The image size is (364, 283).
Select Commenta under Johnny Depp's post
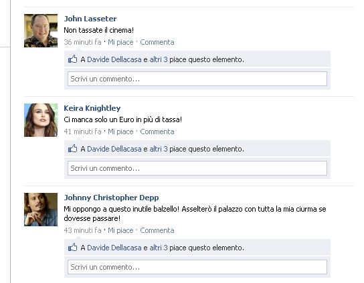[x=157, y=230]
